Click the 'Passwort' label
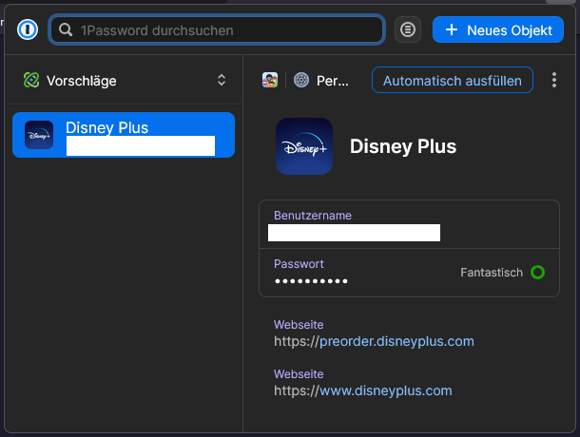580x437 pixels. 299,263
